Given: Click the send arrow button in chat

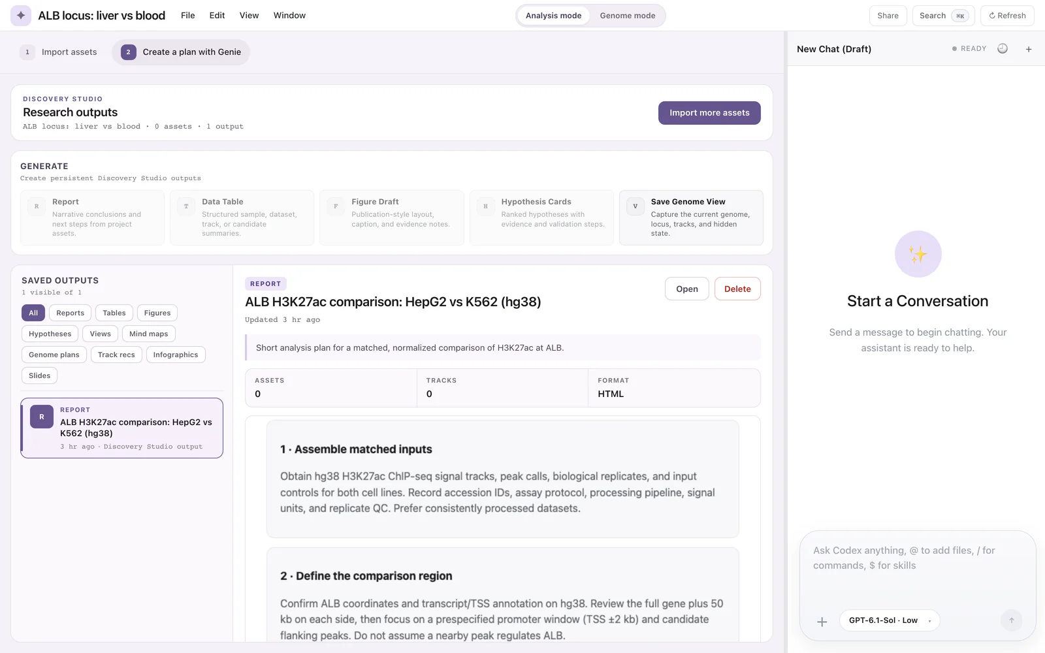Looking at the screenshot, I should pos(1012,620).
